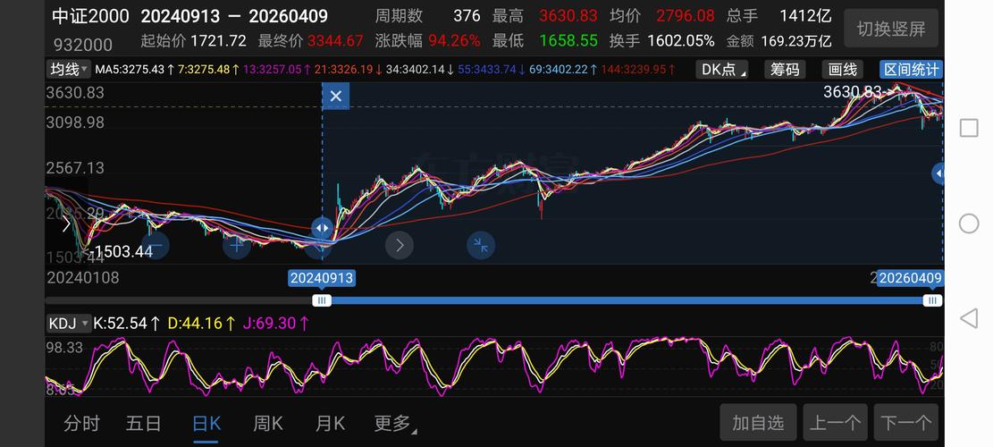Switch to the 五日 tab
The image size is (993, 447).
pos(144,423)
